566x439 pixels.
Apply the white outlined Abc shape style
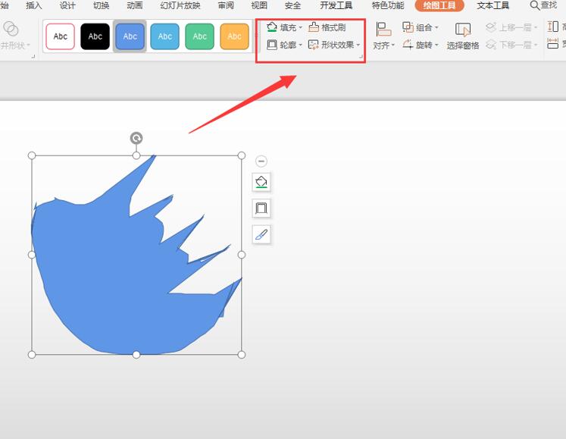pos(61,36)
